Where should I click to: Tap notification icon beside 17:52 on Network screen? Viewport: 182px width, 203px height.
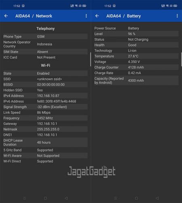point(23,6)
